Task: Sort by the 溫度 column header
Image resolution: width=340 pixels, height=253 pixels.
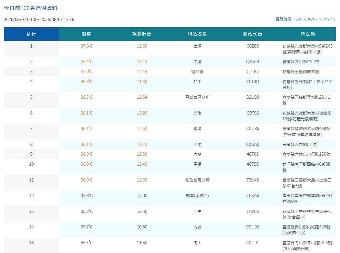Action: 87,34
